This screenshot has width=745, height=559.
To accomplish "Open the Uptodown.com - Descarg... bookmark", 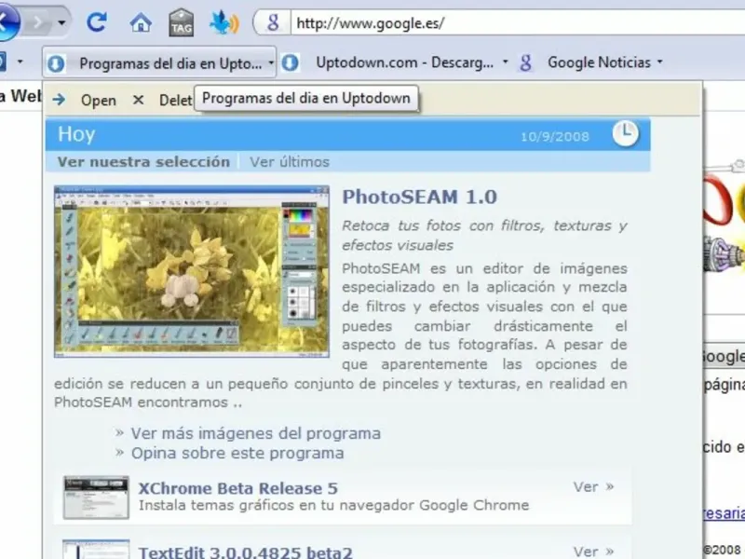I will (405, 62).
